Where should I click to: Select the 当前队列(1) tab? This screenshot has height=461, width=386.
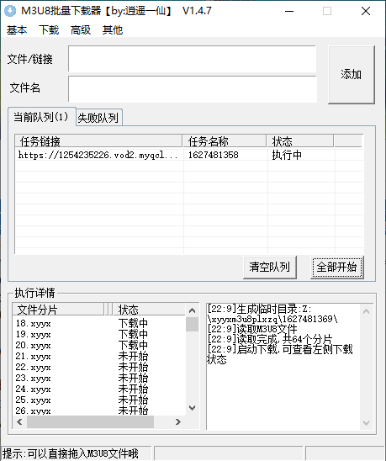click(41, 117)
